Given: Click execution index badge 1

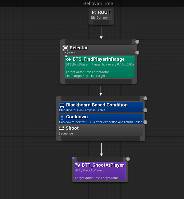Looking at the screenshot, I should tap(137, 53).
